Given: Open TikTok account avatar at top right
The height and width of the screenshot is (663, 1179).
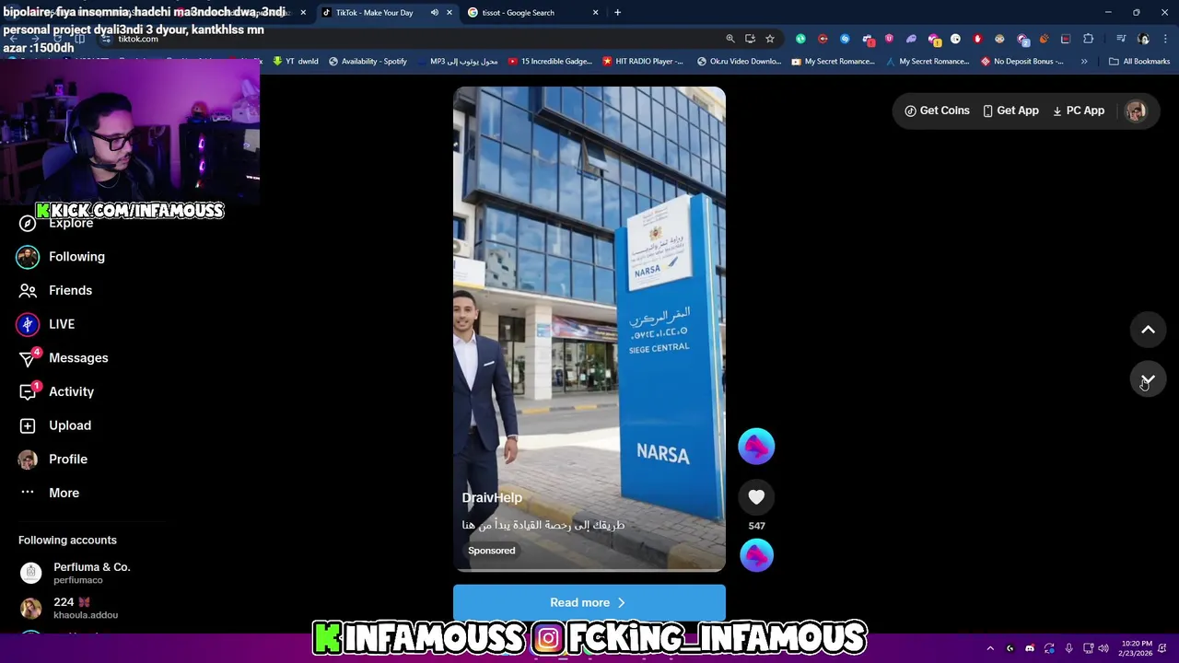Looking at the screenshot, I should (x=1136, y=110).
